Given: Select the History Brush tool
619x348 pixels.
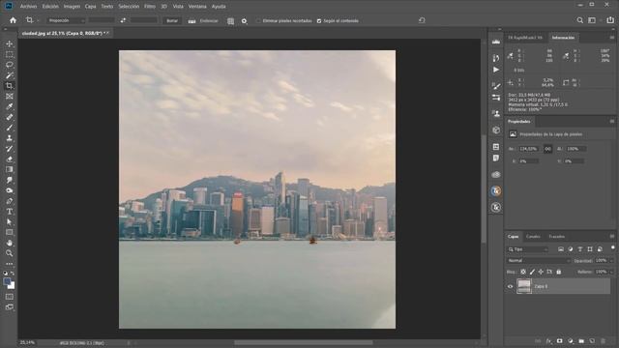Looking at the screenshot, I should click(x=10, y=149).
